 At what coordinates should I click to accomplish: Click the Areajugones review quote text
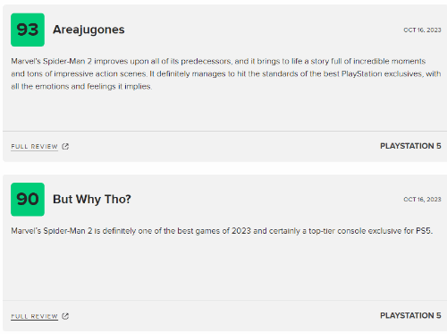226,73
